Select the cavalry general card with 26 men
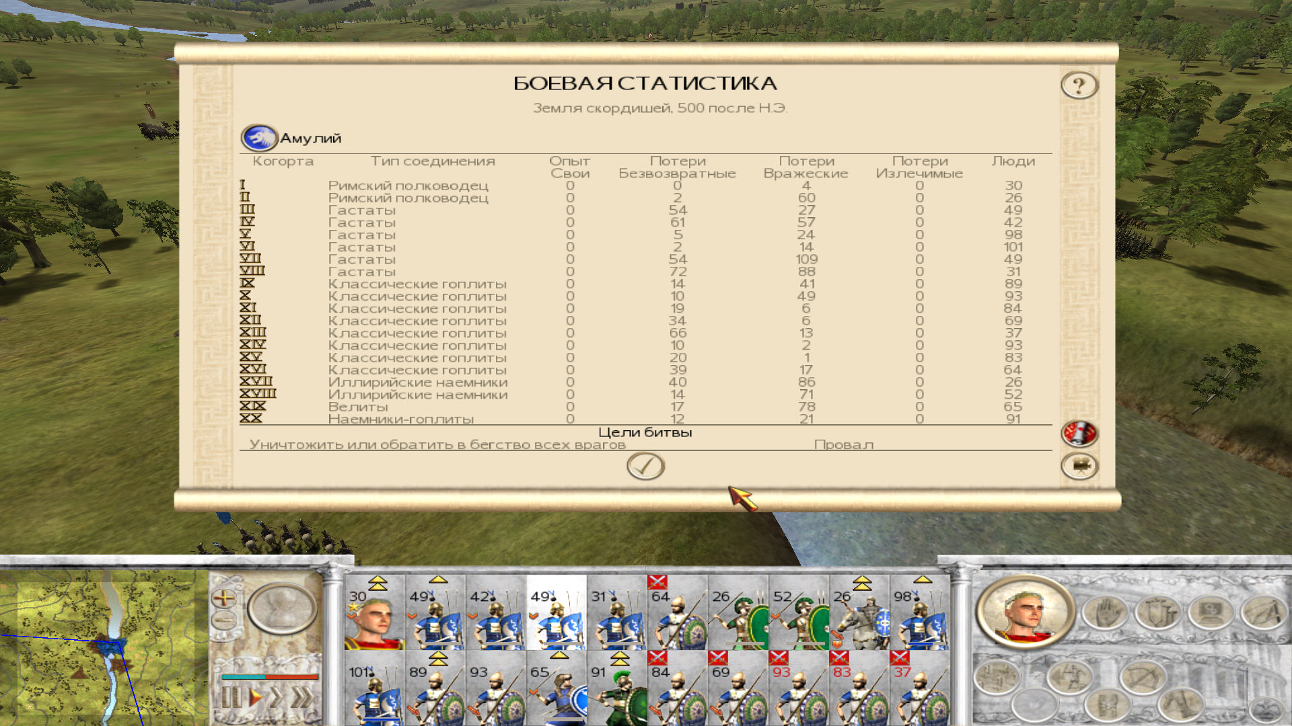This screenshot has width=1292, height=726. 859,612
